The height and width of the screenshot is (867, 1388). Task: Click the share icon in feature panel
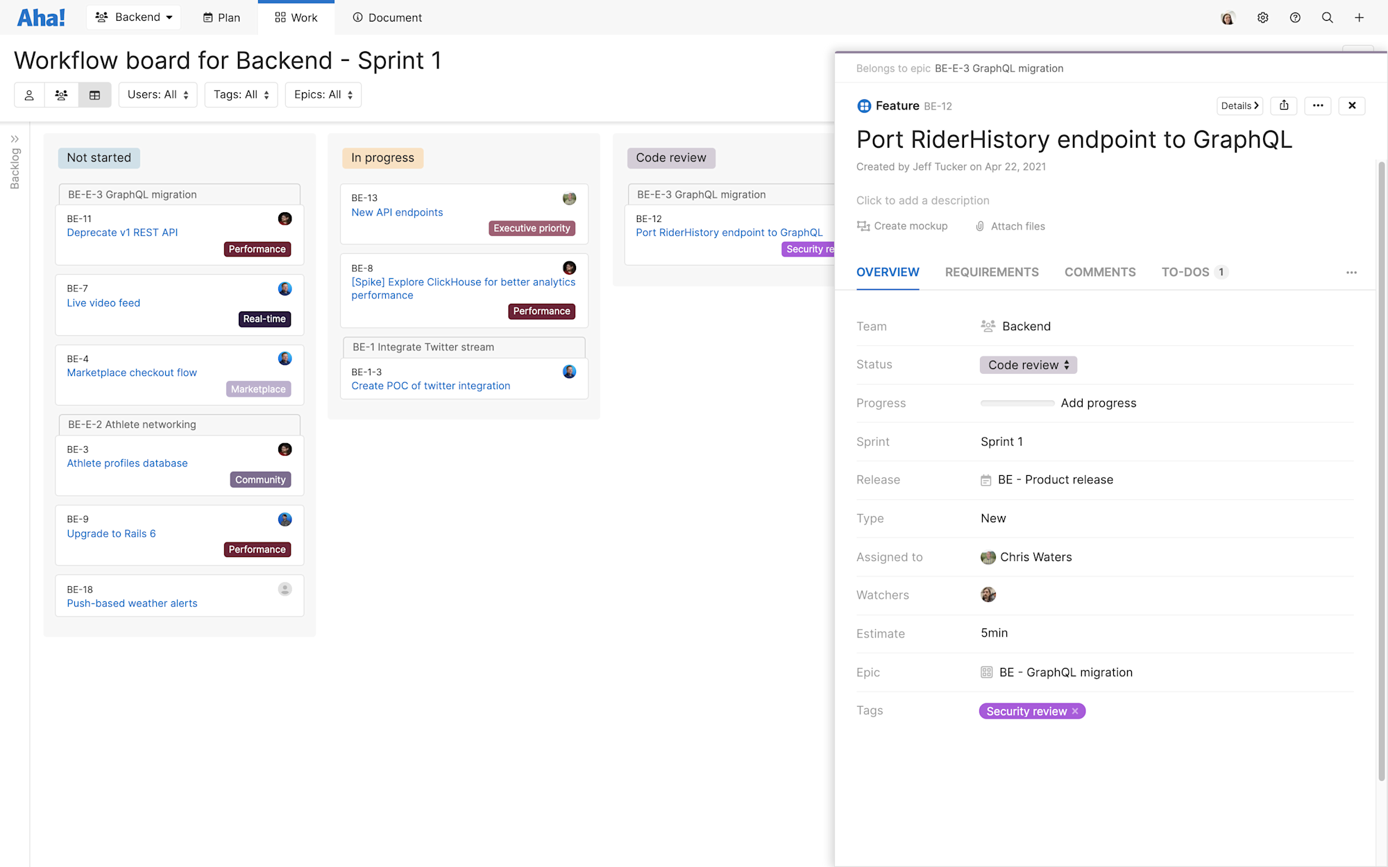pyautogui.click(x=1284, y=105)
